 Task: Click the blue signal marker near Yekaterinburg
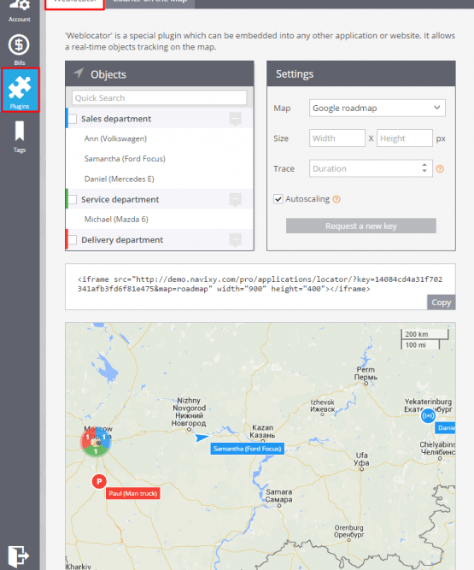point(428,415)
